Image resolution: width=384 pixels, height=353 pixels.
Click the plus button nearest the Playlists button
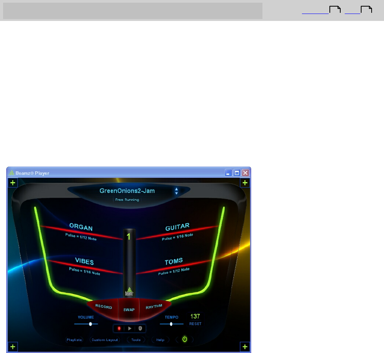(x=13, y=347)
